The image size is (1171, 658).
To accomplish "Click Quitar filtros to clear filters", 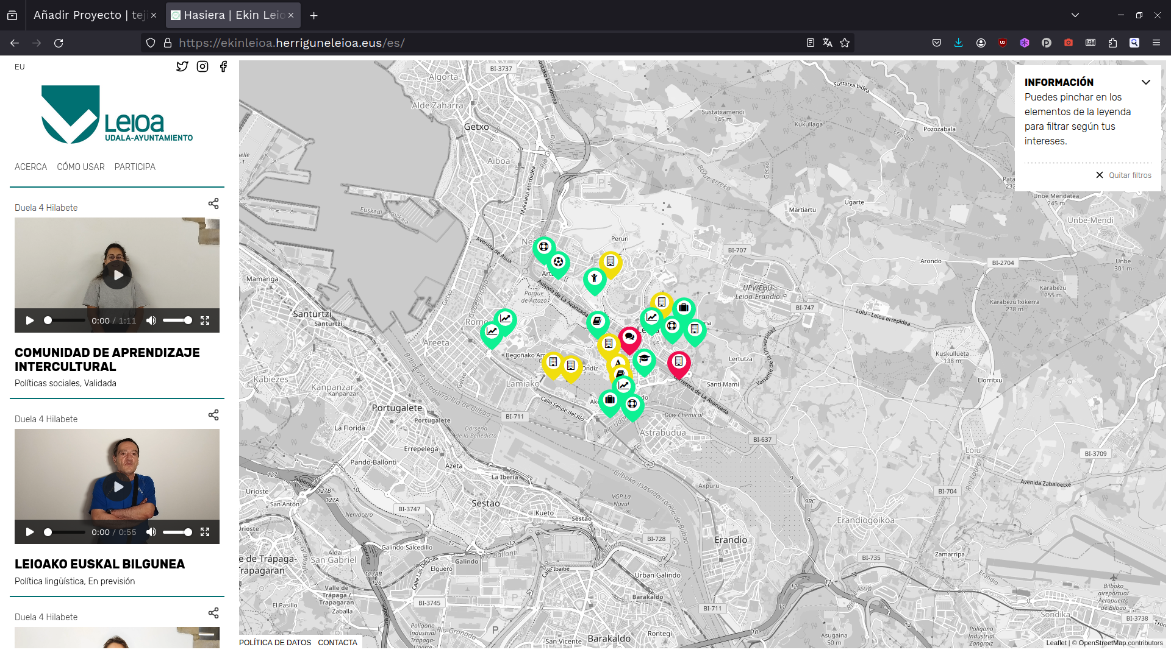I will (1124, 175).
